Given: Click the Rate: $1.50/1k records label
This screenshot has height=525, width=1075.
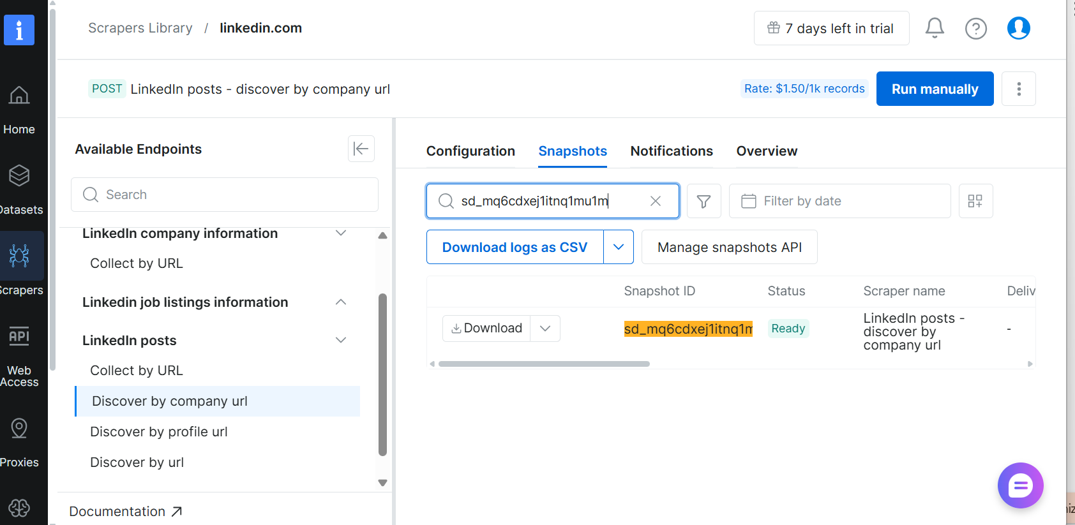Looking at the screenshot, I should pyautogui.click(x=804, y=89).
